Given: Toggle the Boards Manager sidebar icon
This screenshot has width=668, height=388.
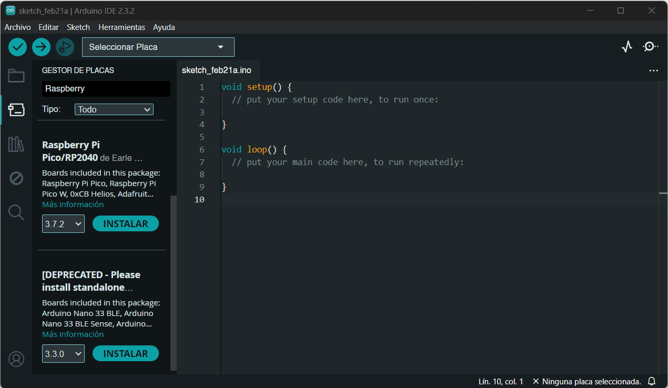Looking at the screenshot, I should (16, 110).
